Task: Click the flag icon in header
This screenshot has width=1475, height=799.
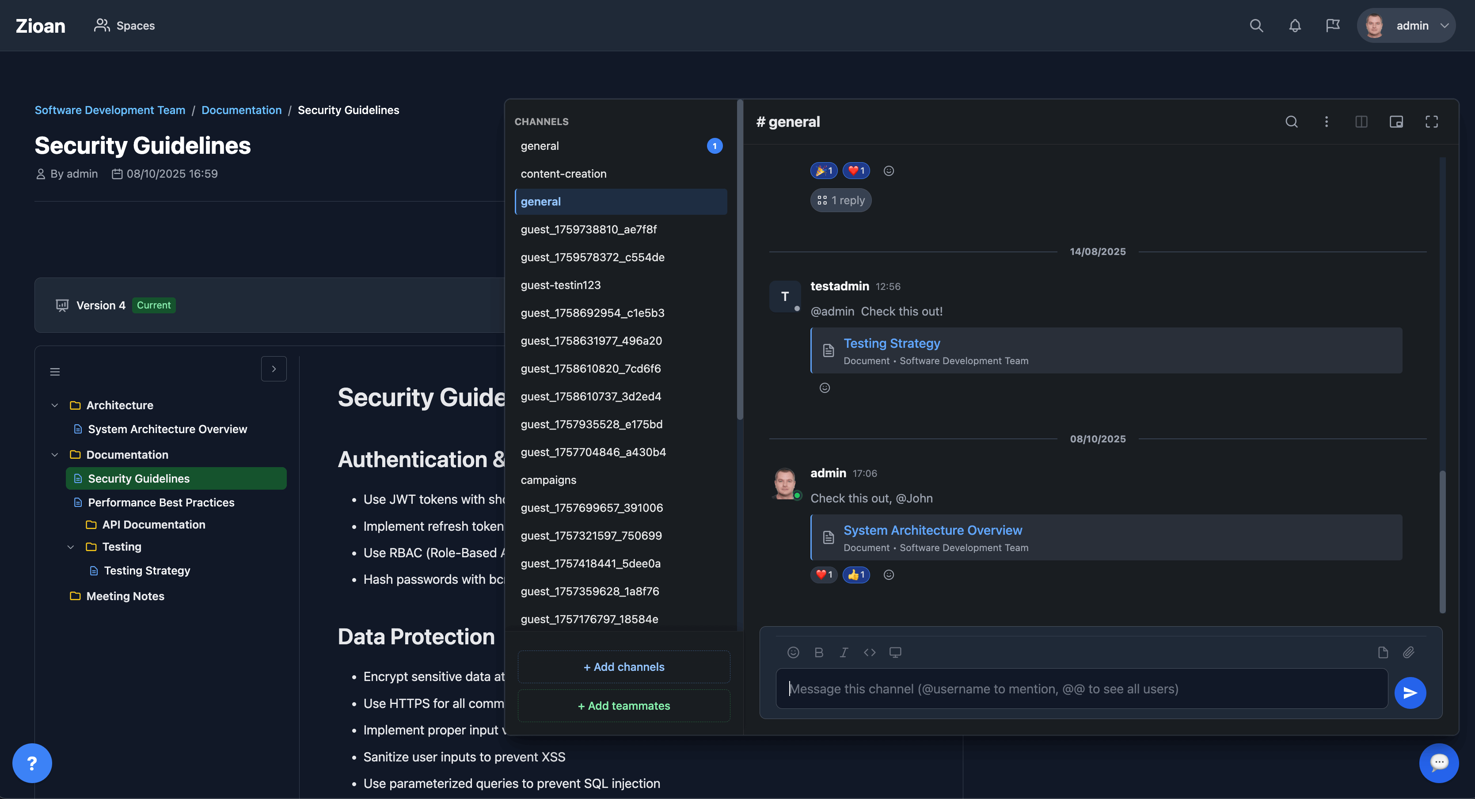Action: click(1332, 26)
